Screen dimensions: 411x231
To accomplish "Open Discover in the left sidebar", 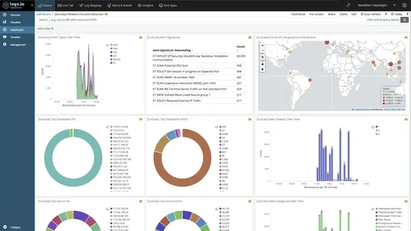I will pos(17,15).
